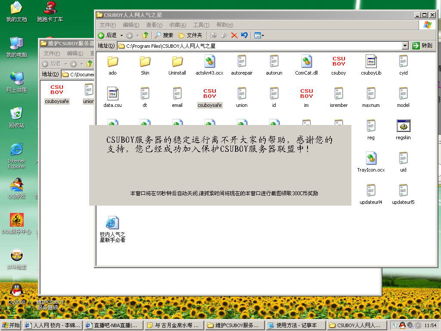Open the 网上邻居 desktop icon
This screenshot has width=441, height=331.
(17, 82)
